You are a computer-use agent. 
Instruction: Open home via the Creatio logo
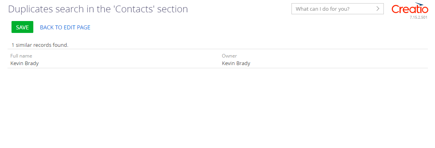[410, 9]
